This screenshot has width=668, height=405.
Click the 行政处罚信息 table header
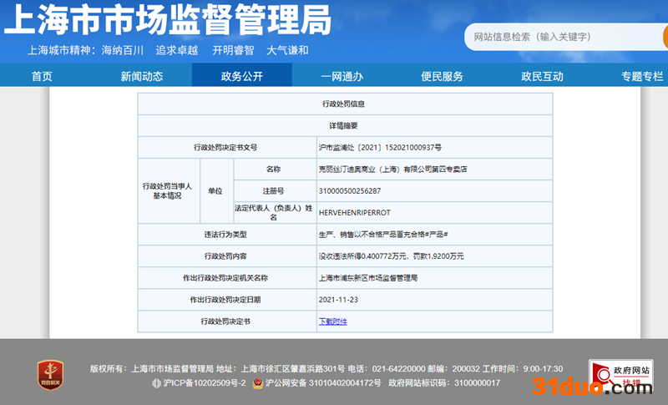344,104
